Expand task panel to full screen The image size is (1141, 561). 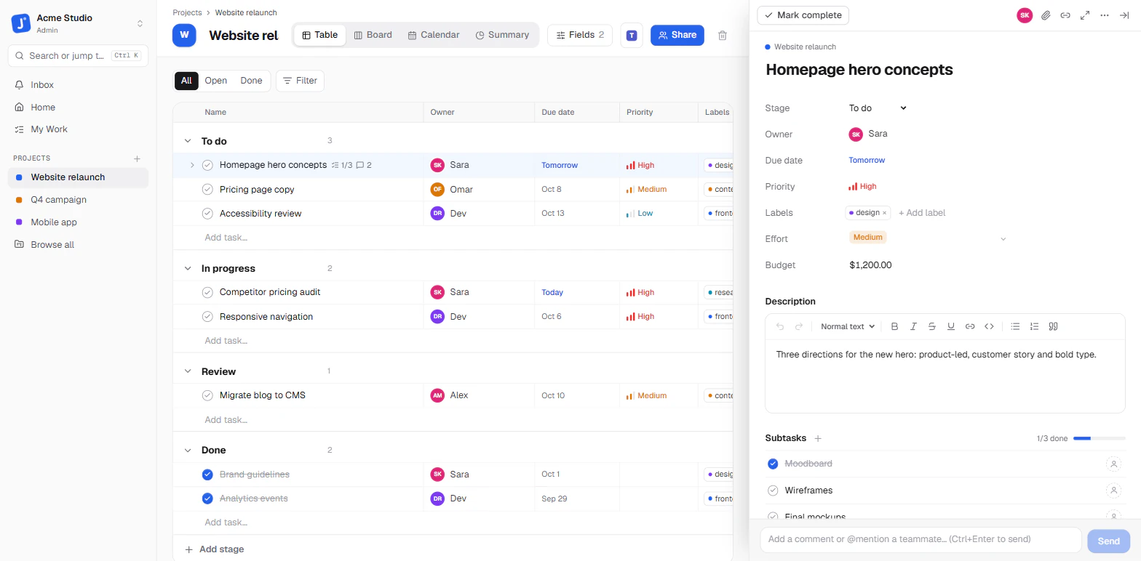pos(1085,15)
